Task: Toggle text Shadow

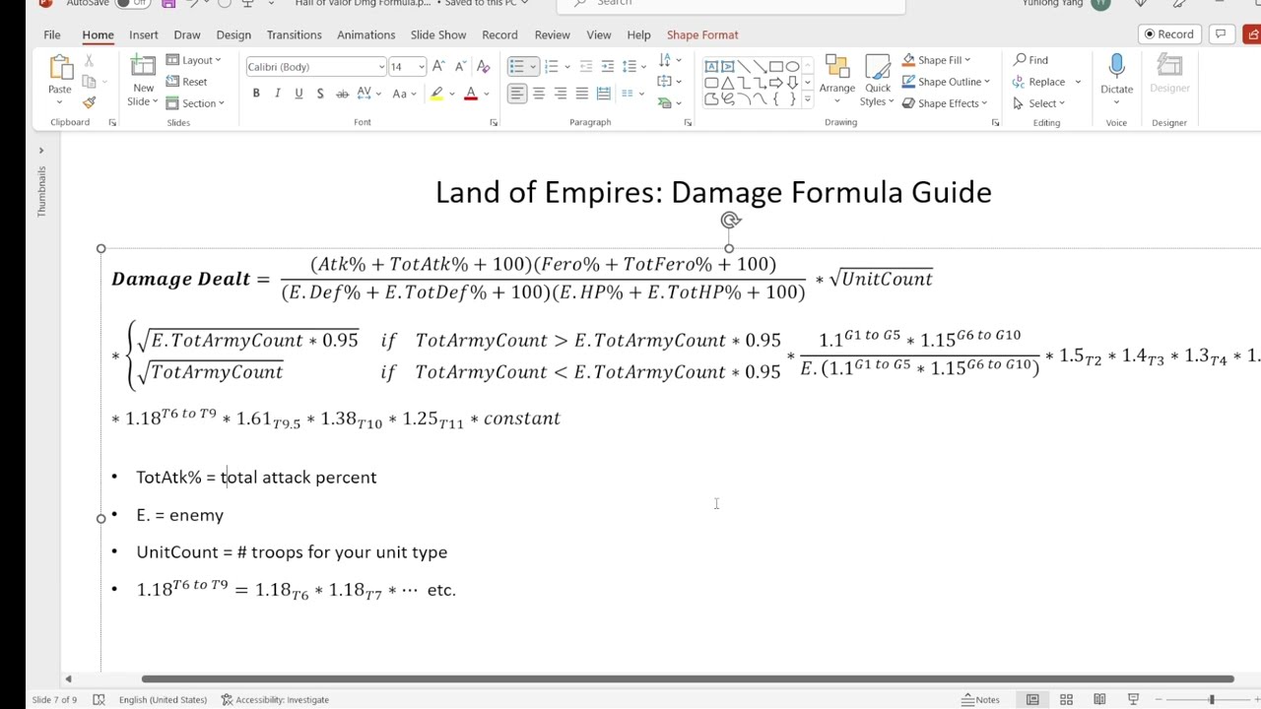Action: click(320, 94)
